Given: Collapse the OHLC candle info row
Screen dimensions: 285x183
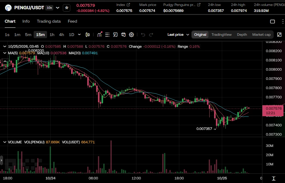Looking at the screenshot, I should coord(5,46).
